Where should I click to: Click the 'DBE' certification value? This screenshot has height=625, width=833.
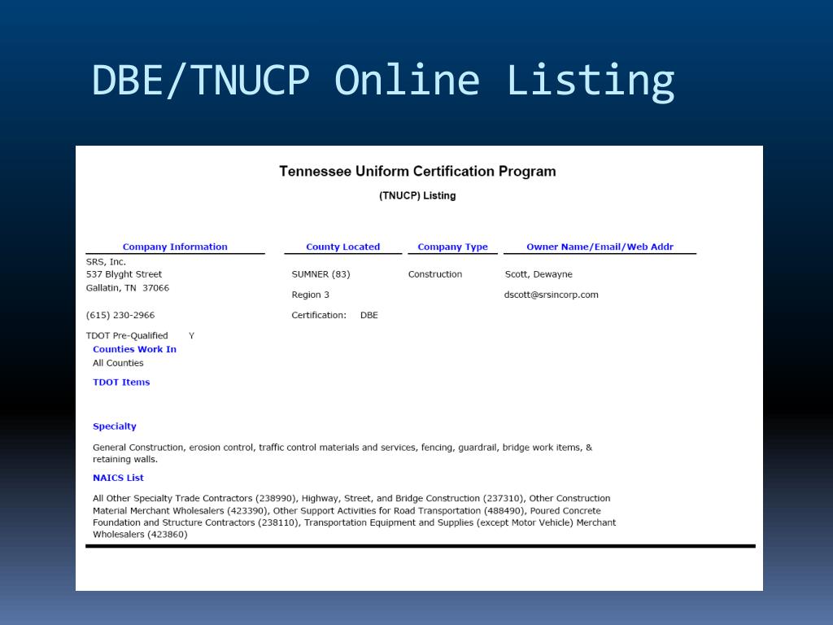pyautogui.click(x=369, y=315)
